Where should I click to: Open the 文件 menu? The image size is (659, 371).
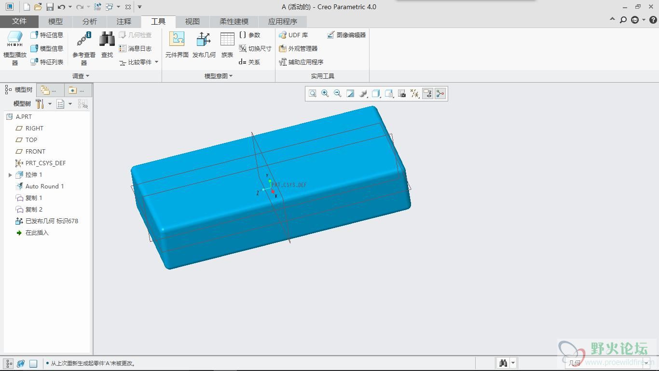pos(19,21)
